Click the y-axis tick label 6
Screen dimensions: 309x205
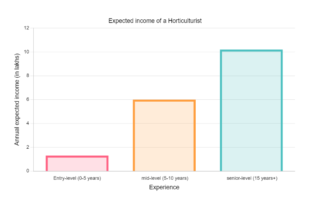[x=28, y=100]
